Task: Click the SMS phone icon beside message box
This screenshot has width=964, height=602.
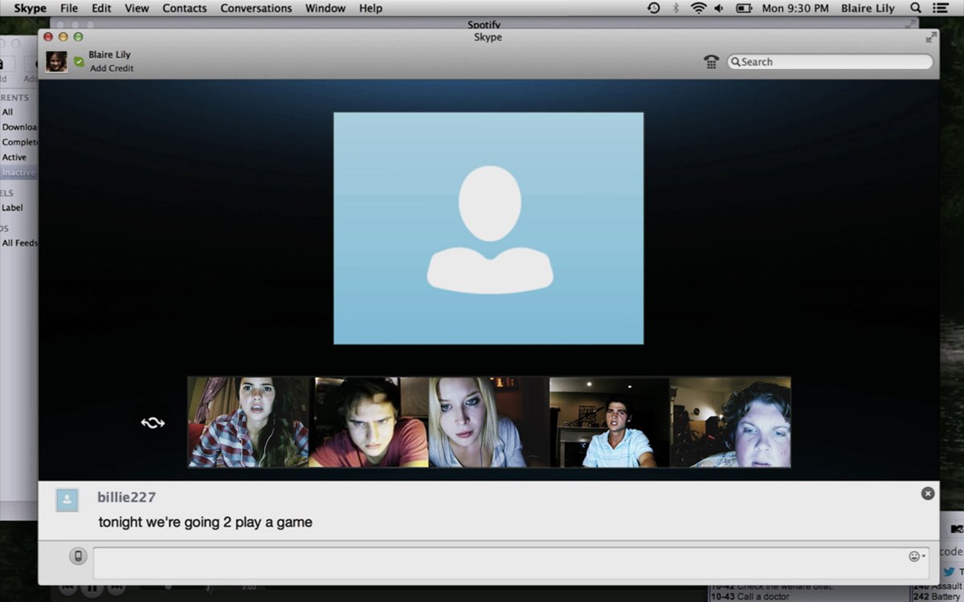Action: (78, 555)
